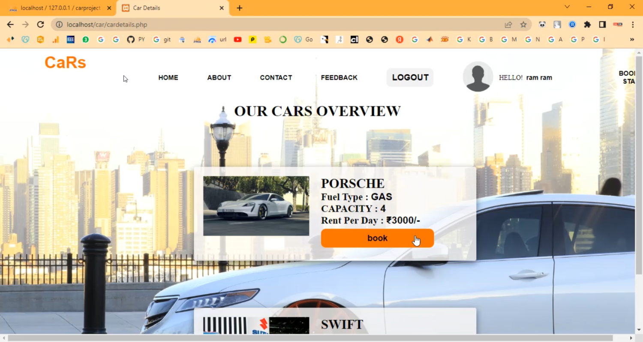643x342 pixels.
Task: Show more bookmarks with the double chevron
Action: pos(632,39)
